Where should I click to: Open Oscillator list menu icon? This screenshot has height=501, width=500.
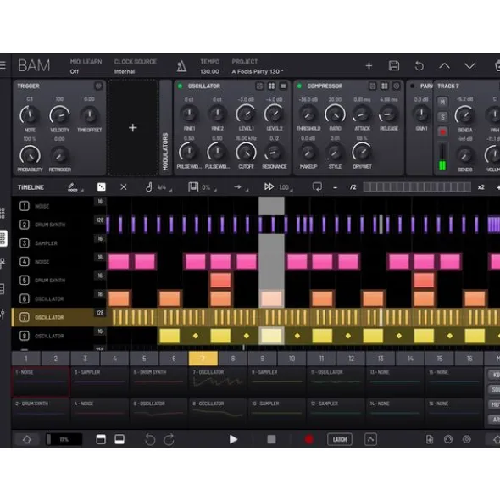(283, 86)
